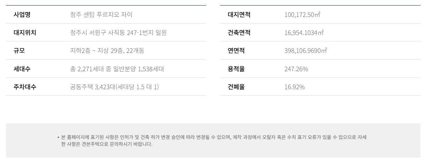Click the 대지면적 label
The height and width of the screenshot is (167, 425).
(x=239, y=15)
